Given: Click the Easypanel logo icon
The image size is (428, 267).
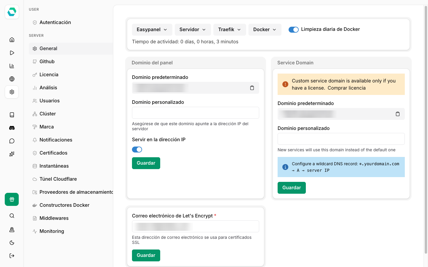Looking at the screenshot, I should pos(12,12).
